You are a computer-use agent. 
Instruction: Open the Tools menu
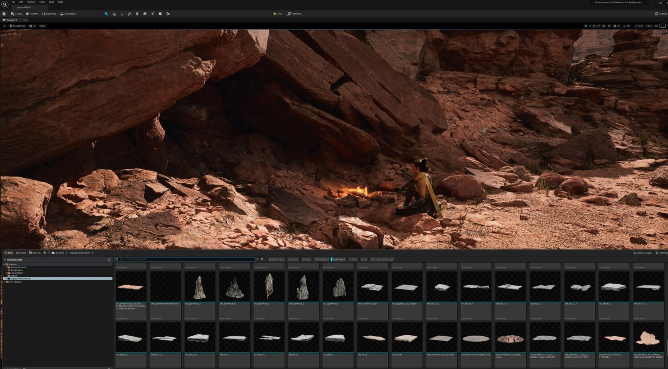(41, 2)
